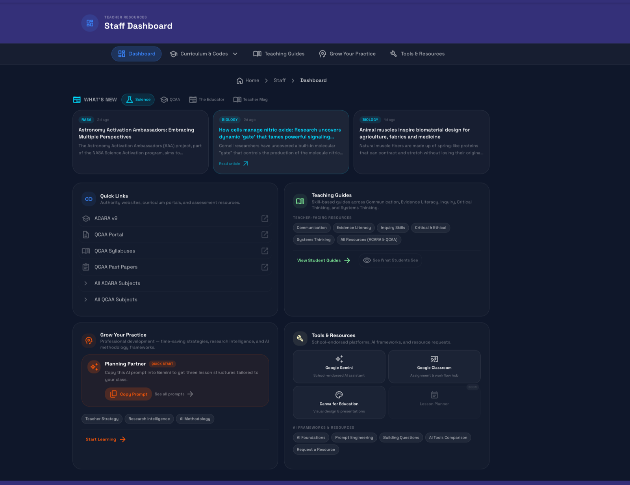Viewport: 630px width, 485px height.
Task: Open the Google Gemini tool card
Action: [339, 366]
